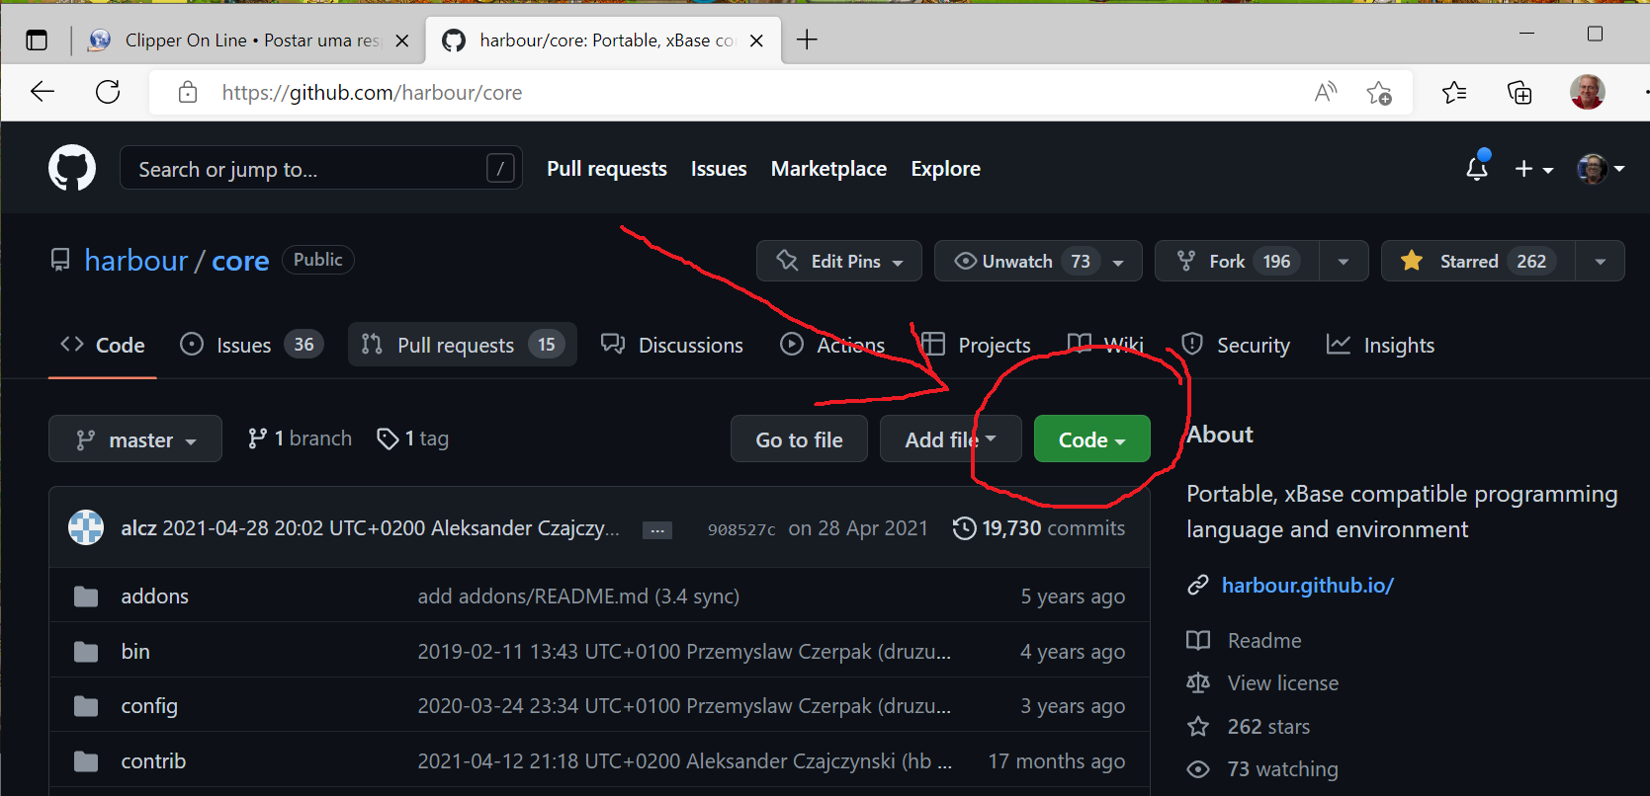
Task: Expand the Add file dropdown
Action: tap(951, 439)
